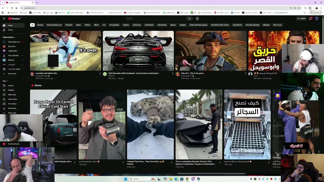Select the Astronomy filter chip
Screen dimensions: 324x182
(137, 25)
